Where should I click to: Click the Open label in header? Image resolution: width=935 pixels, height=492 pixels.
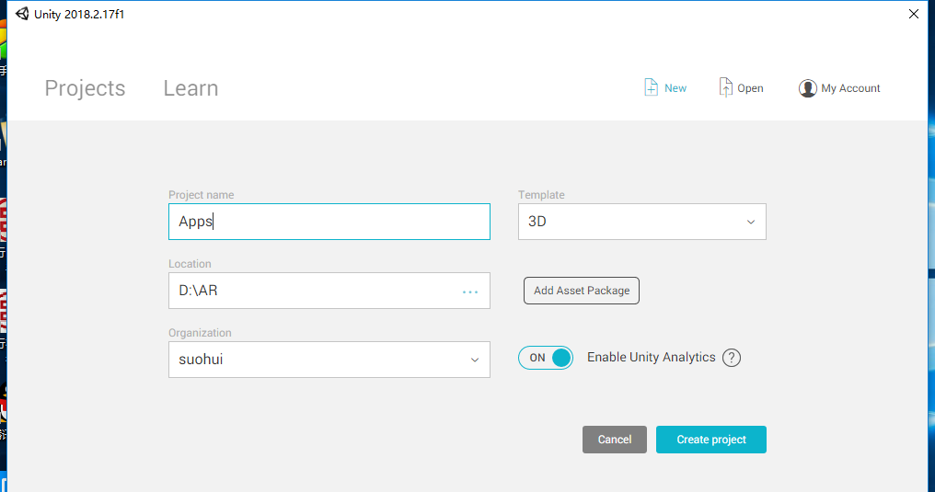pos(750,88)
